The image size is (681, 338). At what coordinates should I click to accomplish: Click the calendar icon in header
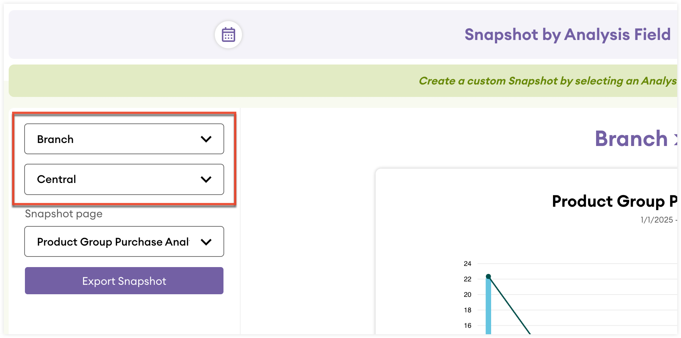point(228,35)
